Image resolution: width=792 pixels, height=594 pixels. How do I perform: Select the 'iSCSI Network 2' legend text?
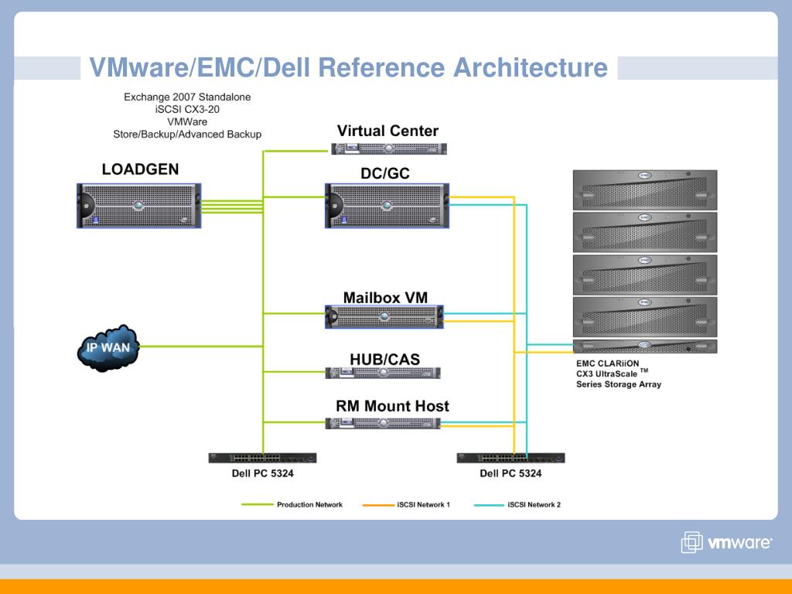tap(534, 504)
